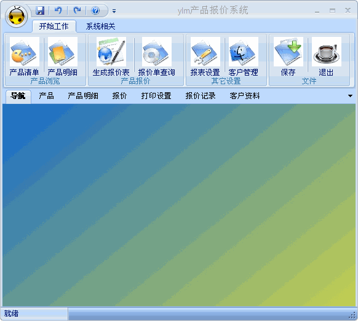Click the 退出 exit coffee cup icon

pos(327,52)
